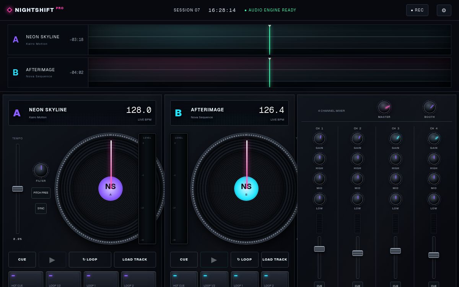
Task: Click the CH 1 GAIN knob
Action: [319, 139]
